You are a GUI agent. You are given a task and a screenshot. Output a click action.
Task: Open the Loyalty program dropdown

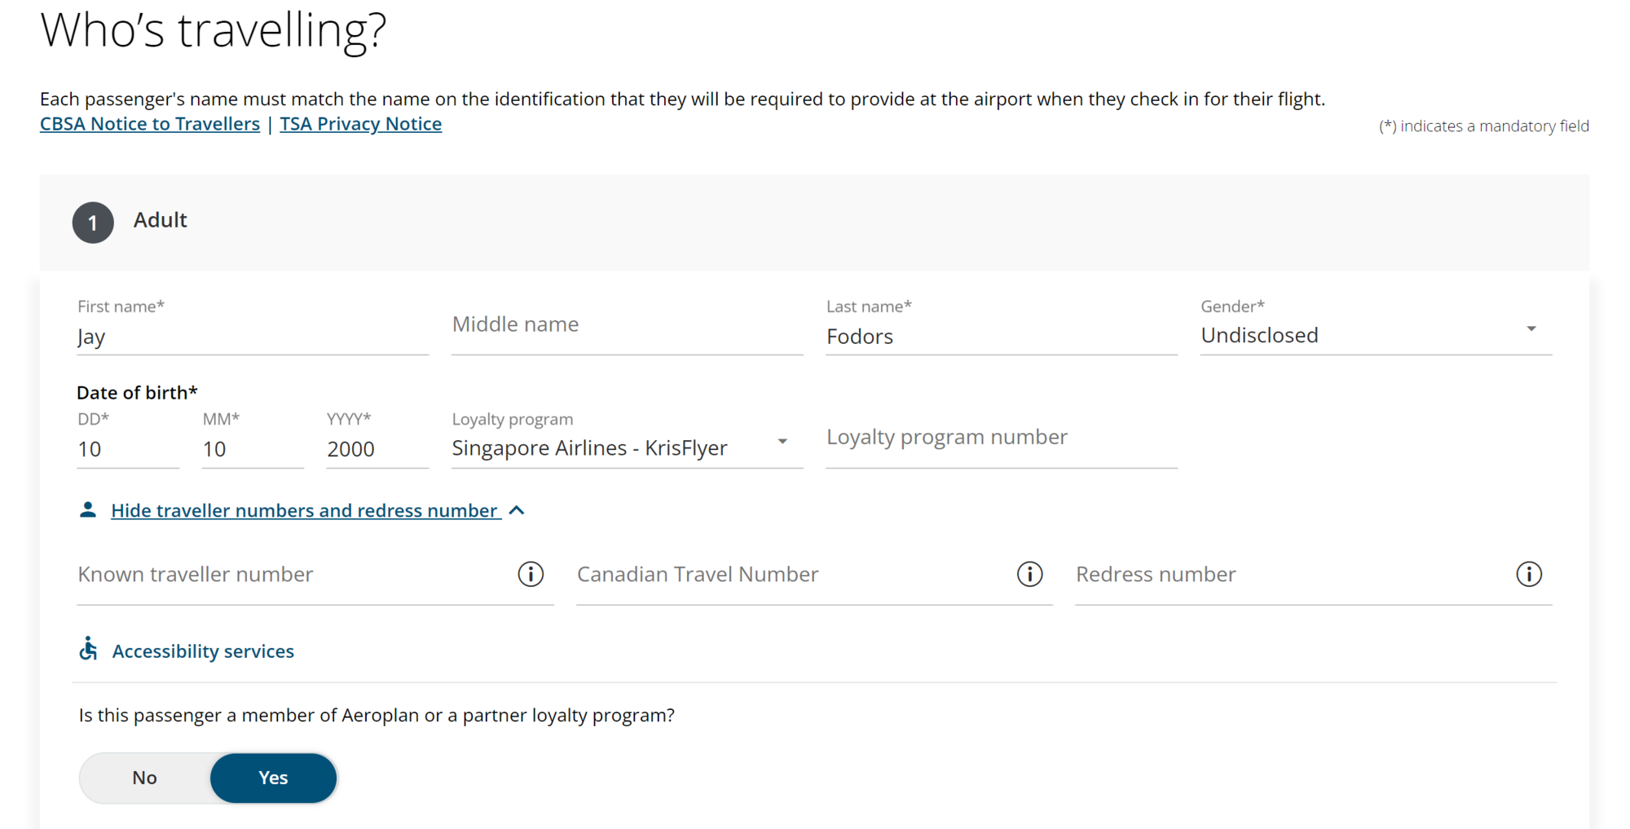coord(626,448)
